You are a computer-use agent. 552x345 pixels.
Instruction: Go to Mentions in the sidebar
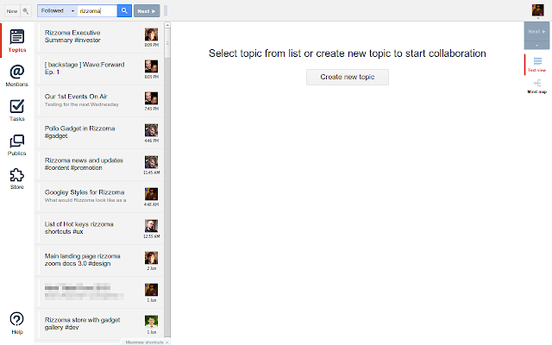click(x=16, y=75)
